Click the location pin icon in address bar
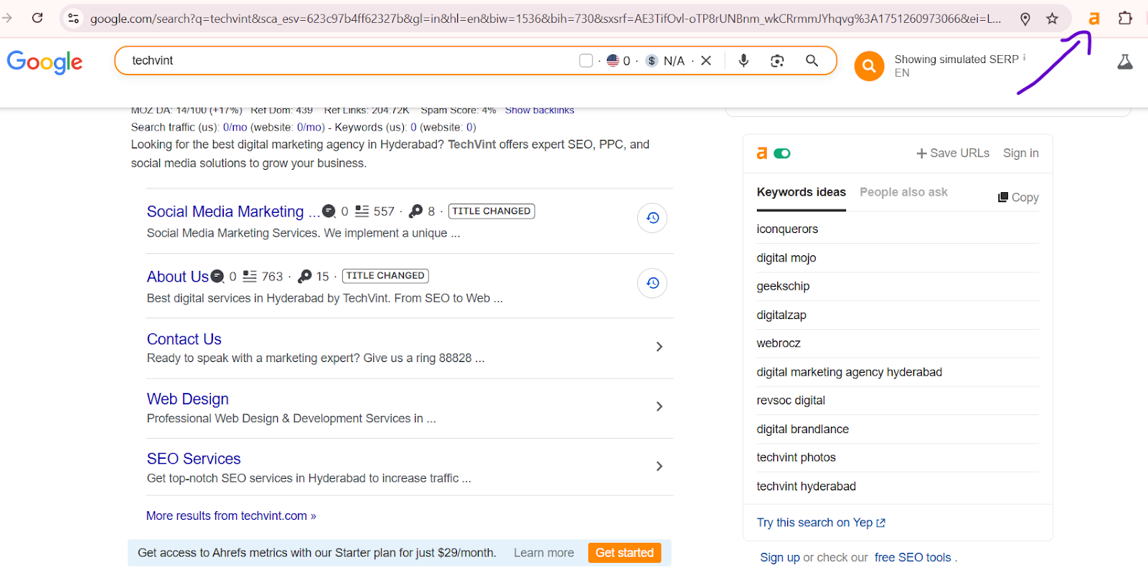The width and height of the screenshot is (1148, 575). pos(1025,19)
